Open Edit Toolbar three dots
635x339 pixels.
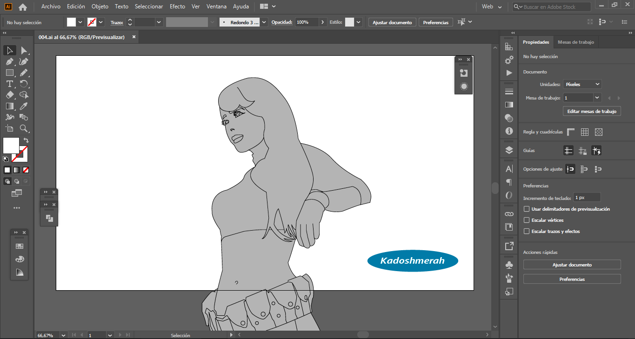pos(17,208)
